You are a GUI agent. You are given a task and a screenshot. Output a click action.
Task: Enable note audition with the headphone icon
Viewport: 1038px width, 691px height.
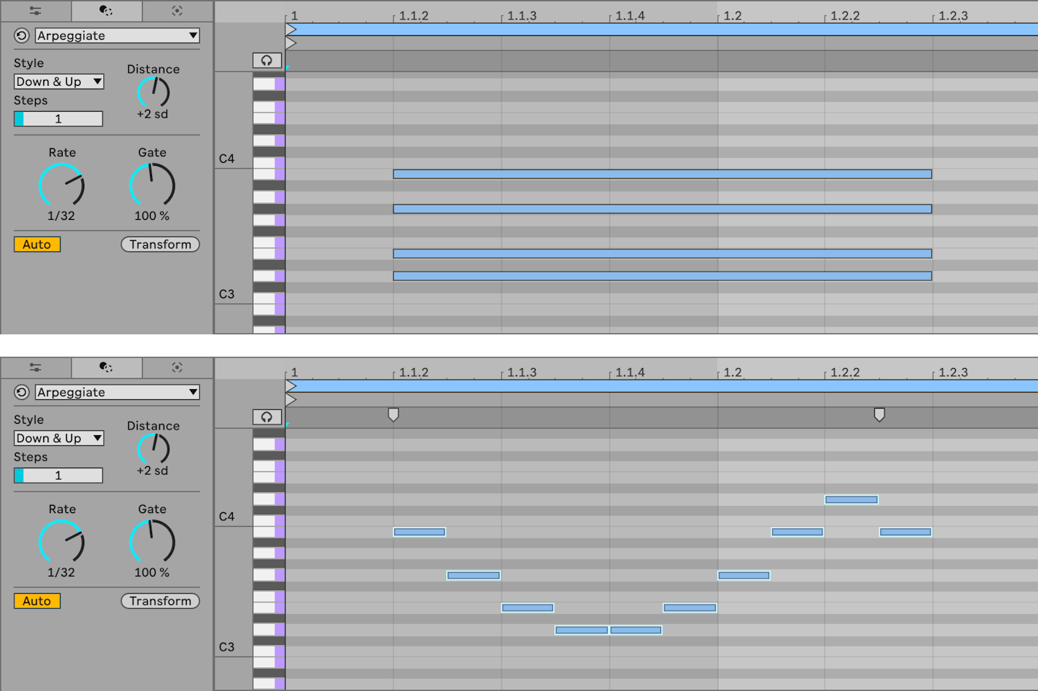267,61
